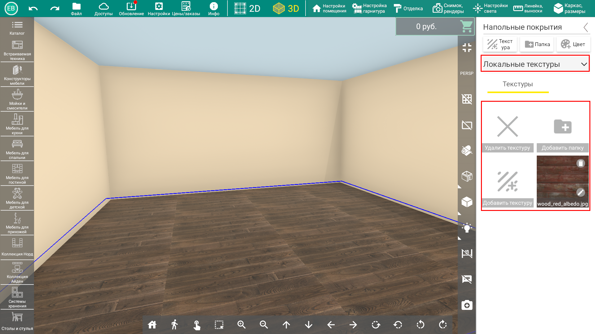Select the Текстуры tab
This screenshot has width=595, height=334.
pos(518,84)
